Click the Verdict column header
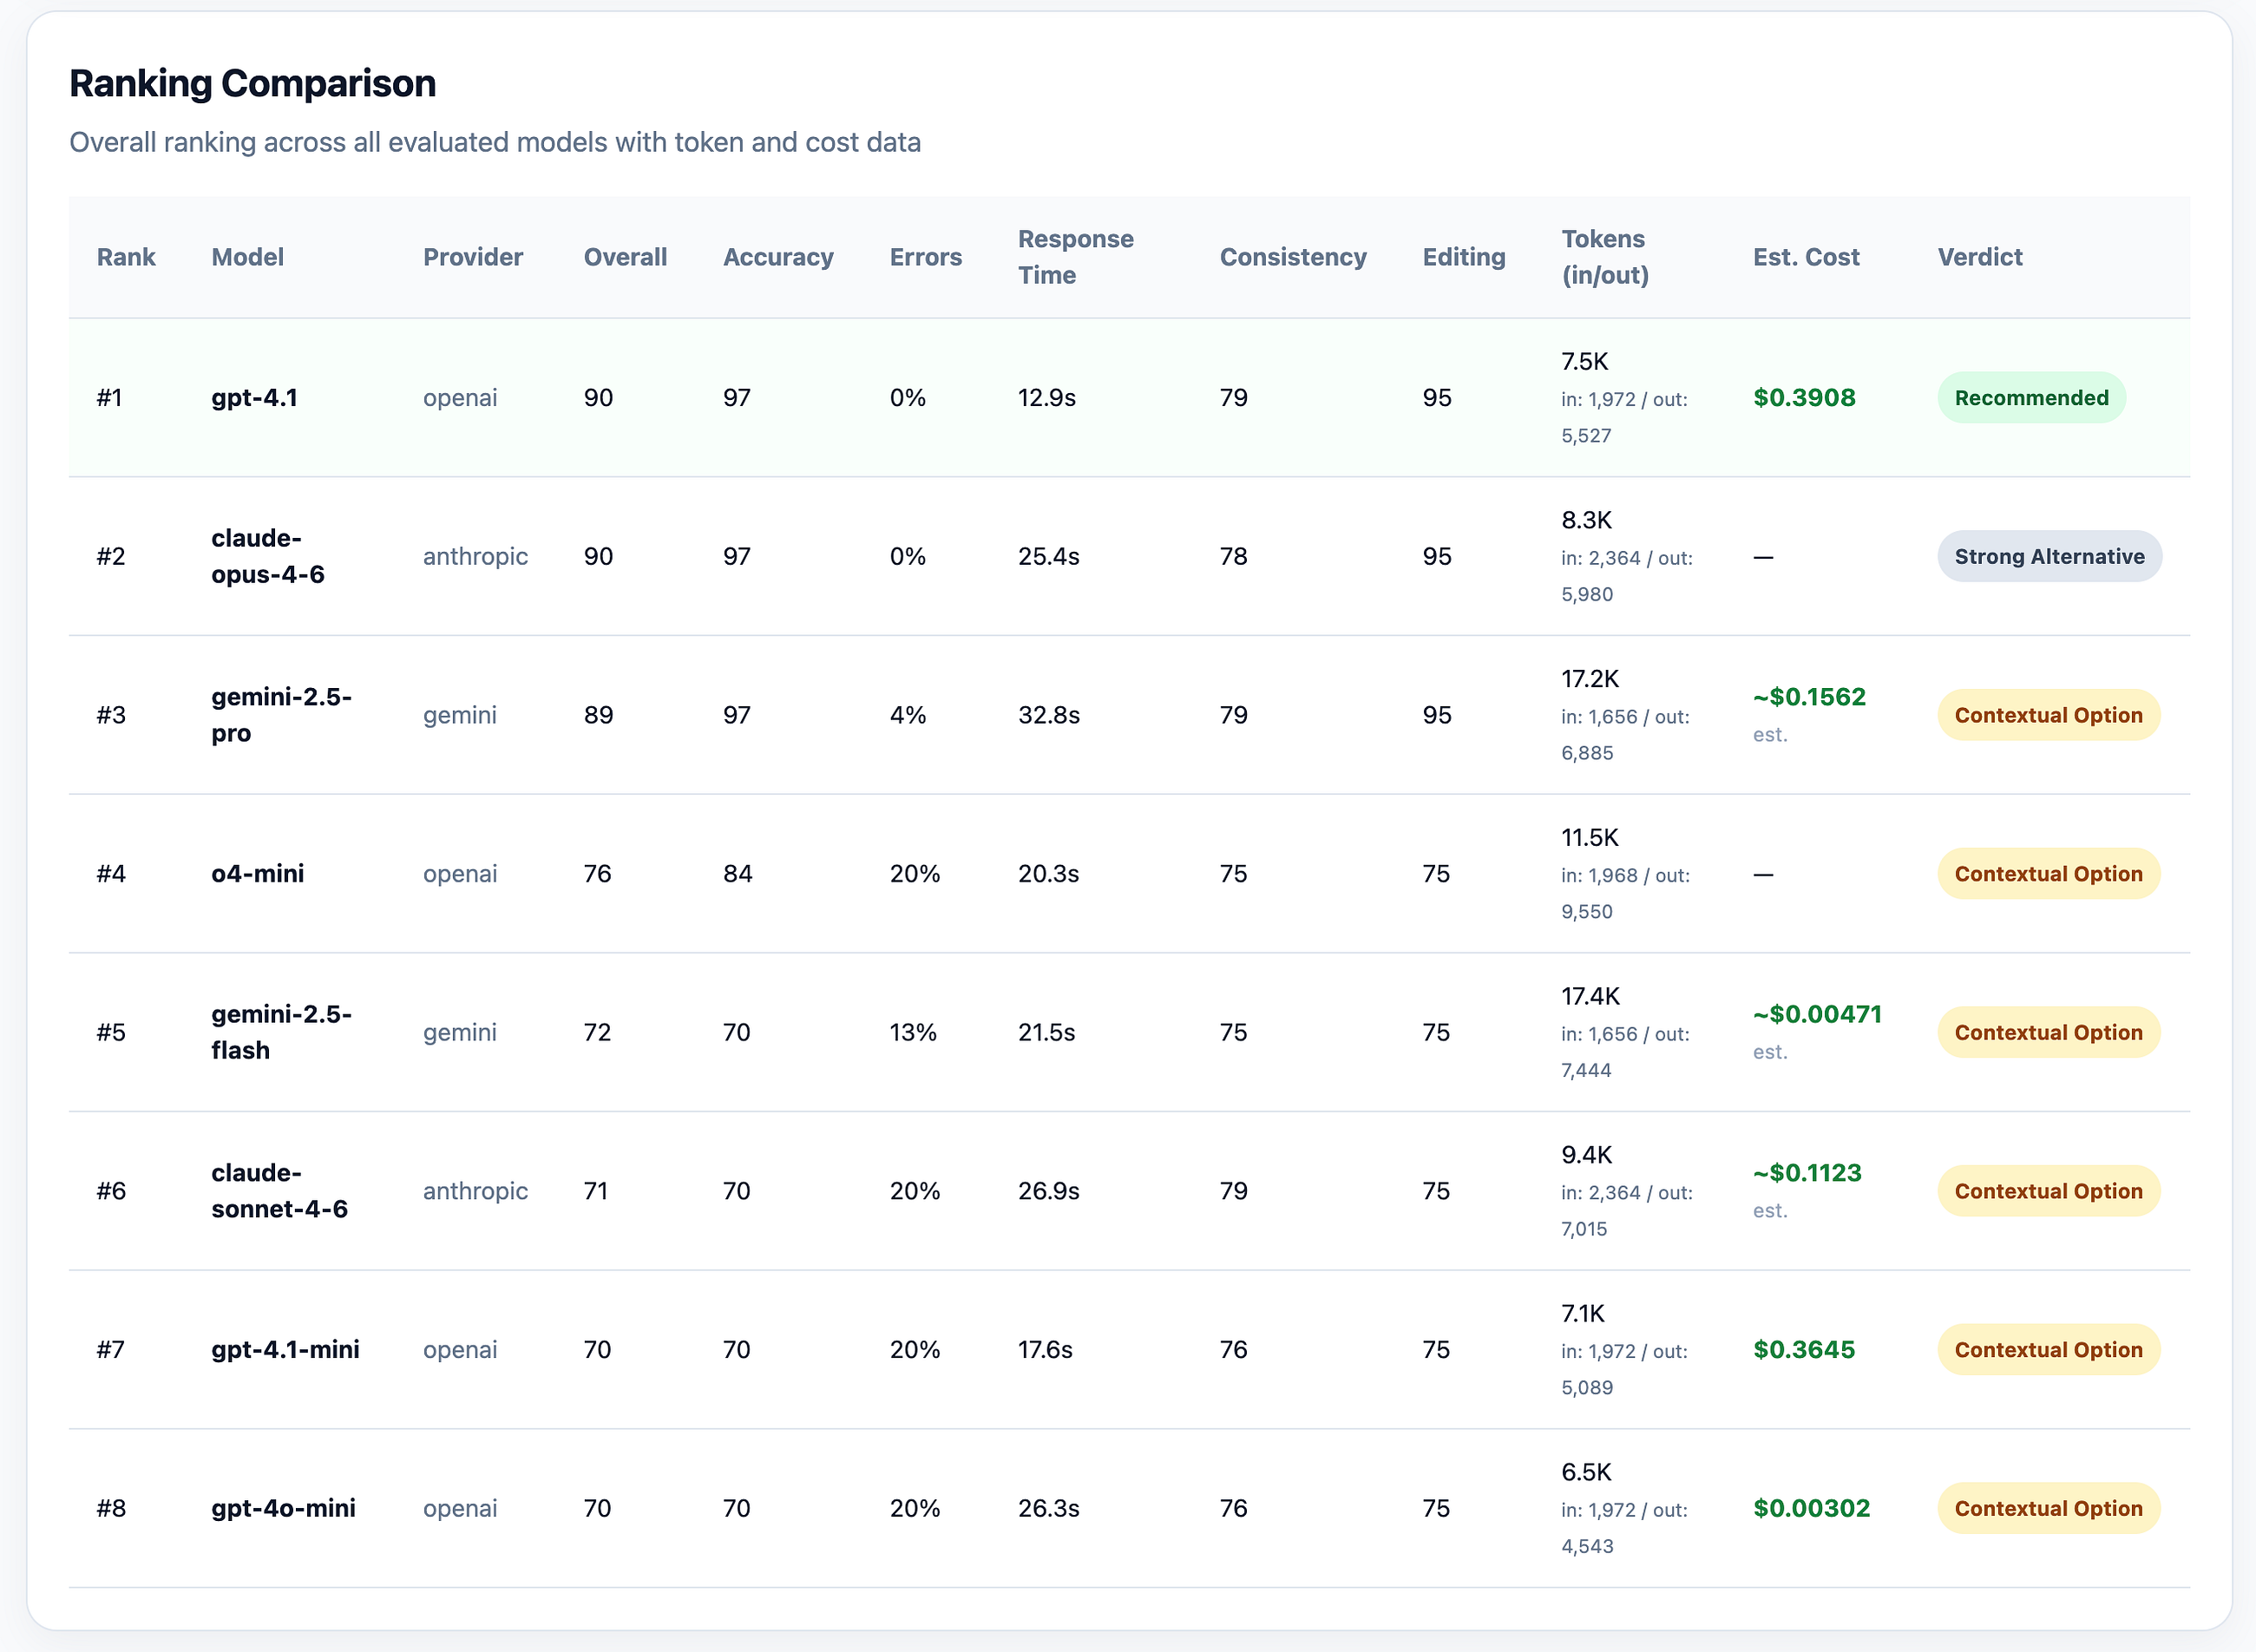2256x1652 pixels. tap(1980, 257)
